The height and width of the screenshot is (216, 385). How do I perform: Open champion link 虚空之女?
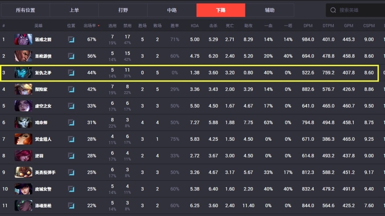[43, 106]
